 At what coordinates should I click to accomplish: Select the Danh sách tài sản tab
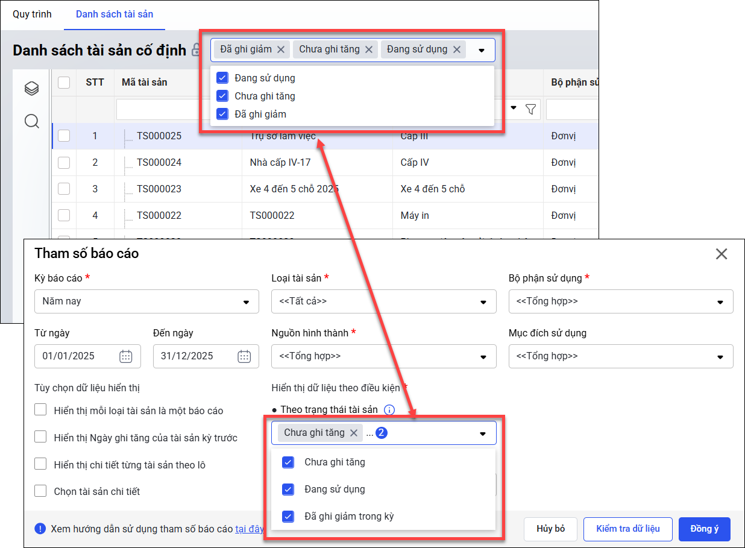click(x=115, y=14)
